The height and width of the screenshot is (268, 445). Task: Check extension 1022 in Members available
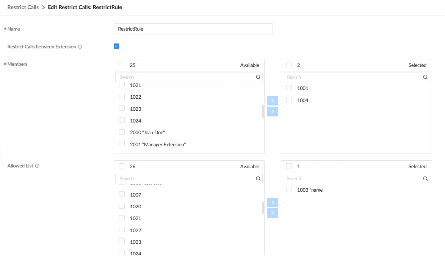pyautogui.click(x=122, y=96)
